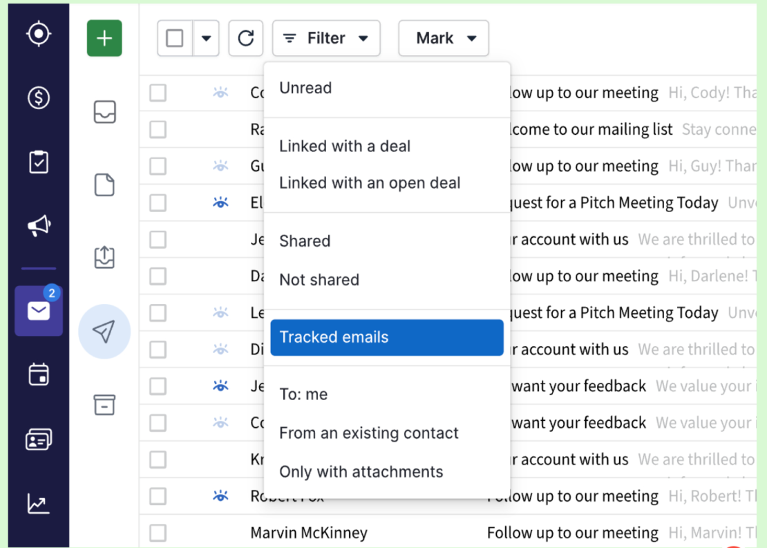This screenshot has width=767, height=548.
Task: Open the Mark dropdown menu
Action: (444, 38)
